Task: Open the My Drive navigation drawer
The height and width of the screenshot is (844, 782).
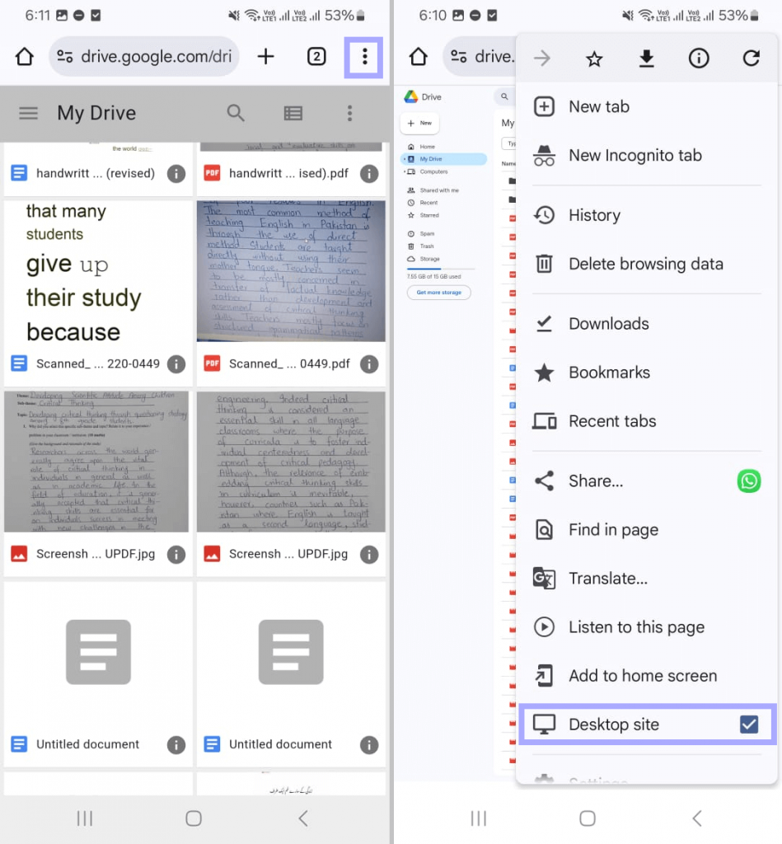Action: click(28, 113)
